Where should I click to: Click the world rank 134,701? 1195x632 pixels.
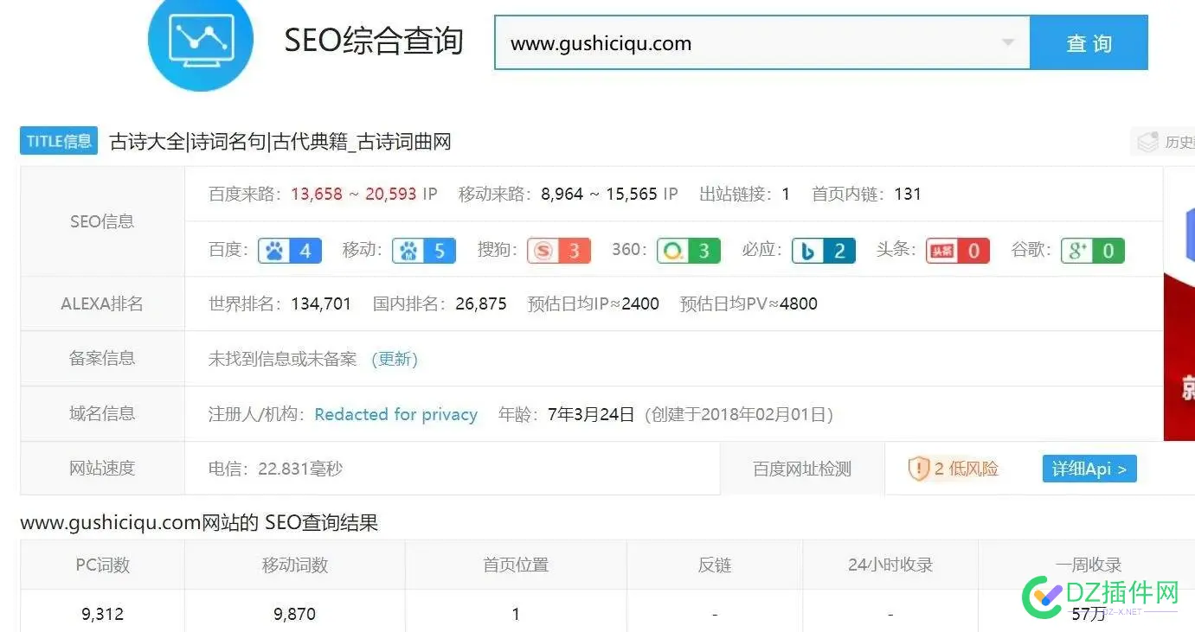point(321,303)
